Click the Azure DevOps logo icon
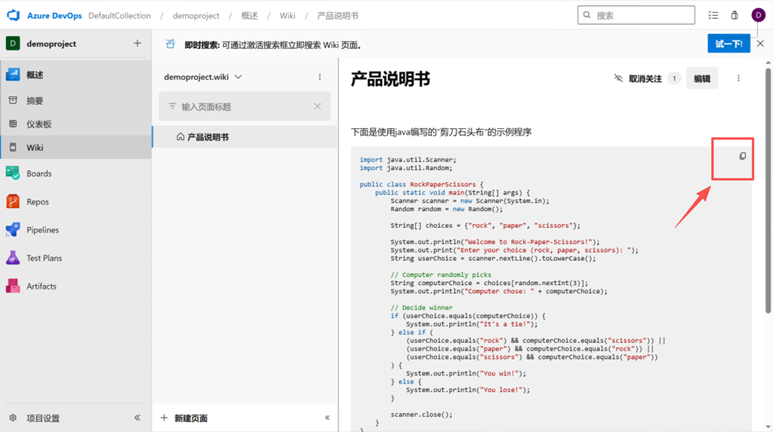 14,15
